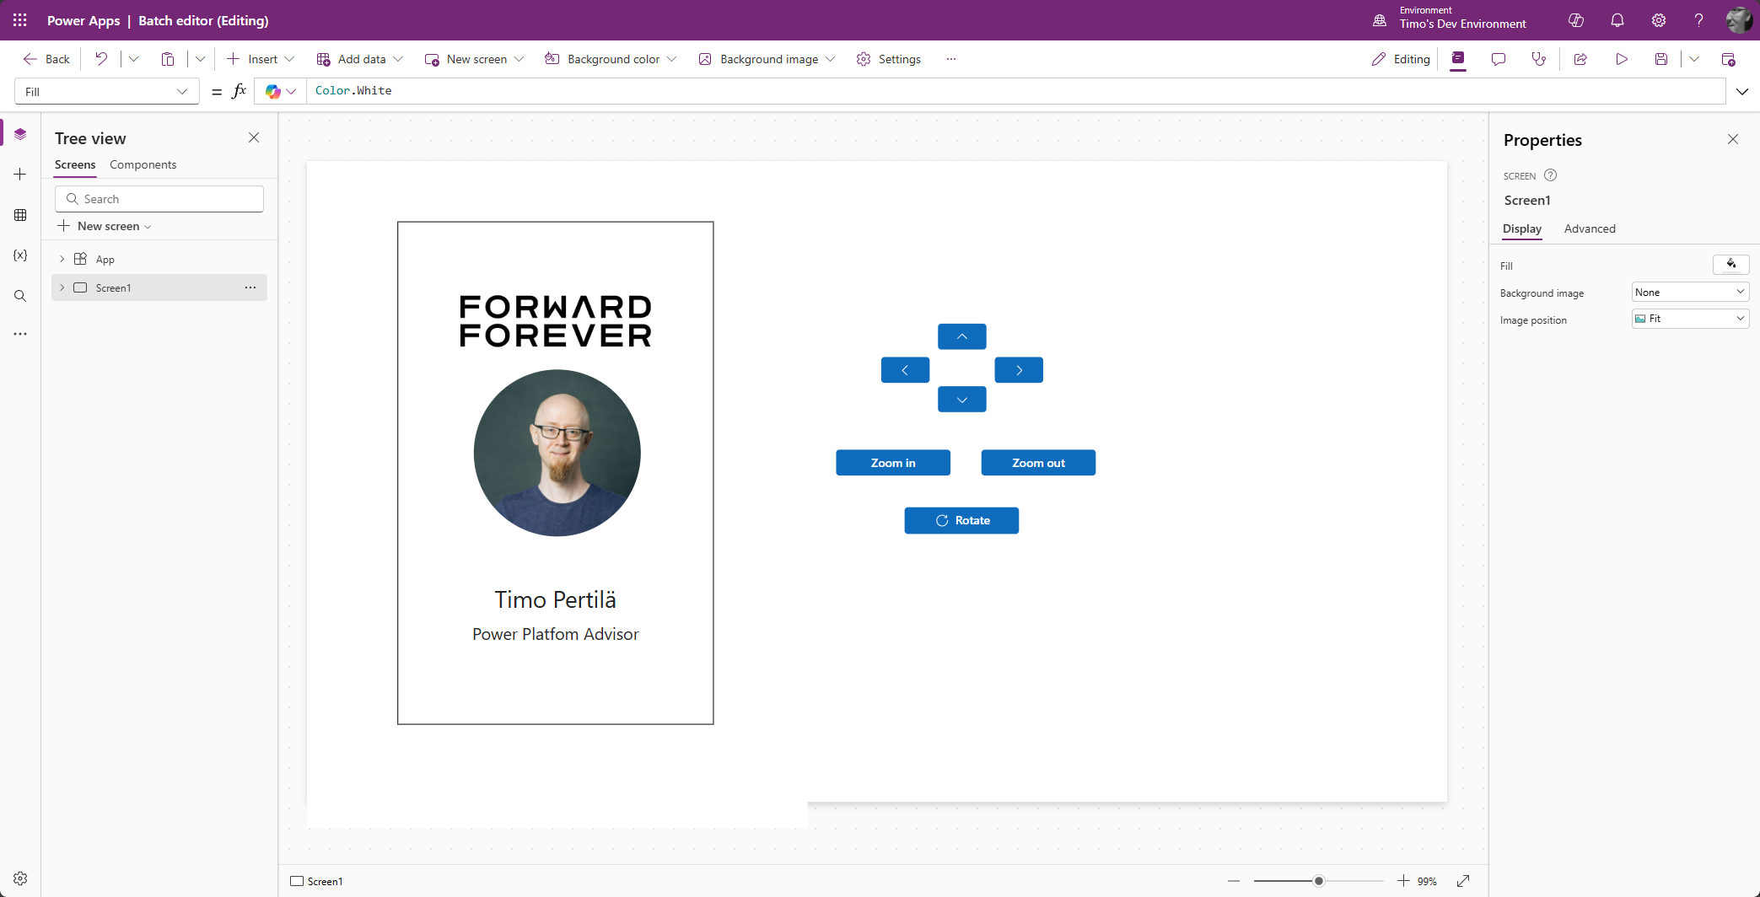Image resolution: width=1760 pixels, height=897 pixels.
Task: Open the Background image None dropdown
Action: (x=1690, y=292)
